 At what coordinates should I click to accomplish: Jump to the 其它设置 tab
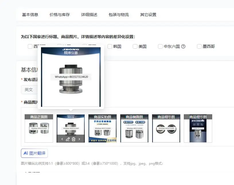148,15
